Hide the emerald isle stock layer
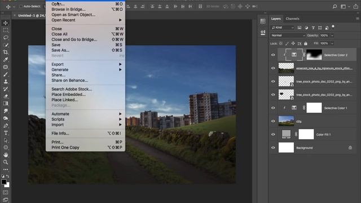The height and width of the screenshot is (203, 361). click(x=273, y=68)
